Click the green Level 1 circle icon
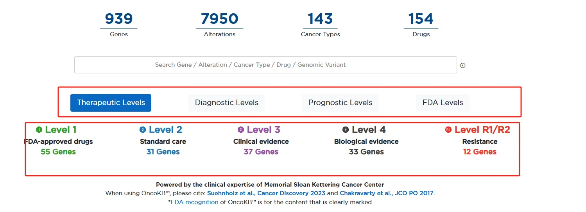Viewport: 586px width, 212px height. coord(39,130)
